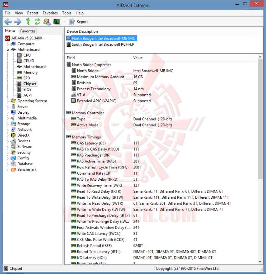This screenshot has width=266, height=274.
Task: Expand the Network tree node
Action: pos(8,130)
